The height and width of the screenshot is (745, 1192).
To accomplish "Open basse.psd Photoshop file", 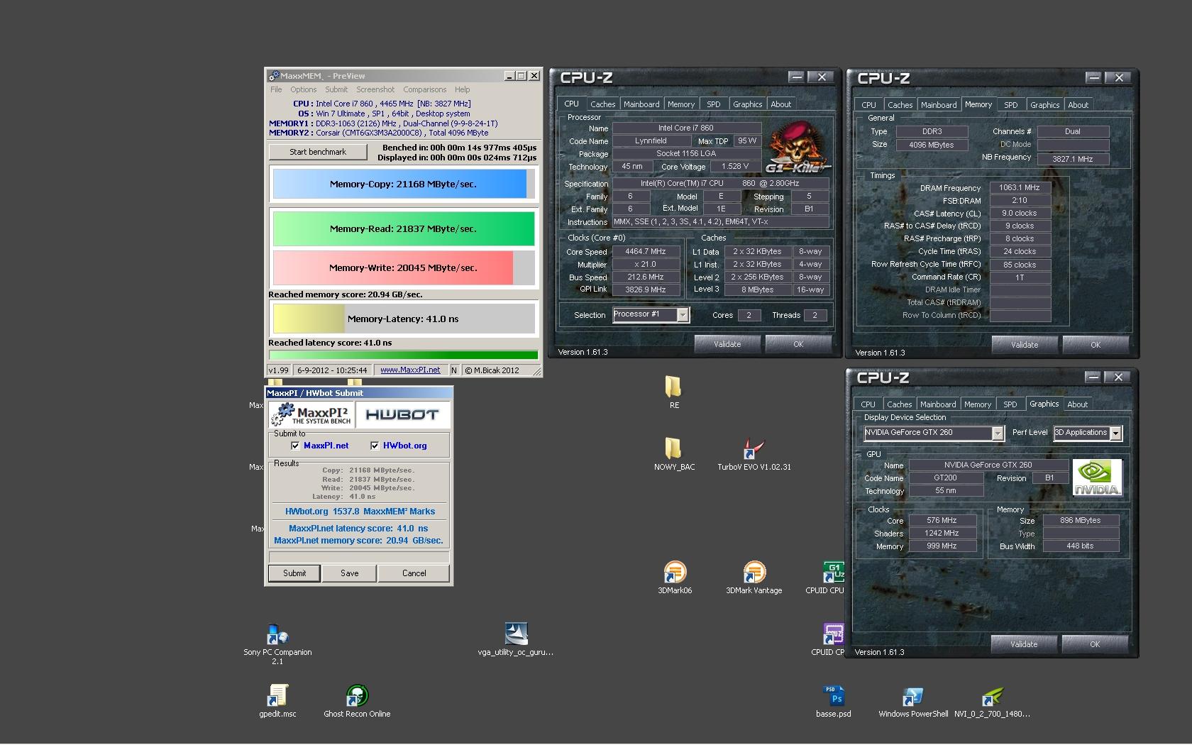I will pos(834,696).
